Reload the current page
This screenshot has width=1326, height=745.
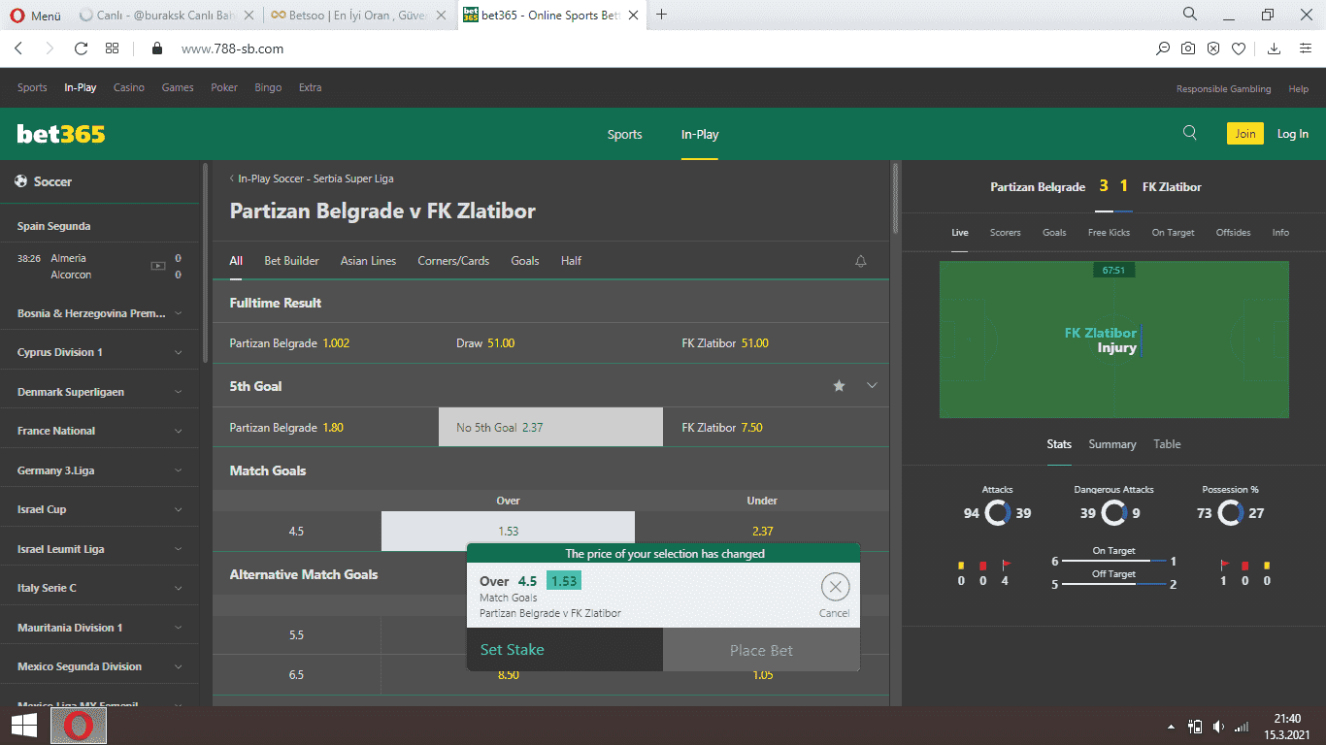coord(81,49)
